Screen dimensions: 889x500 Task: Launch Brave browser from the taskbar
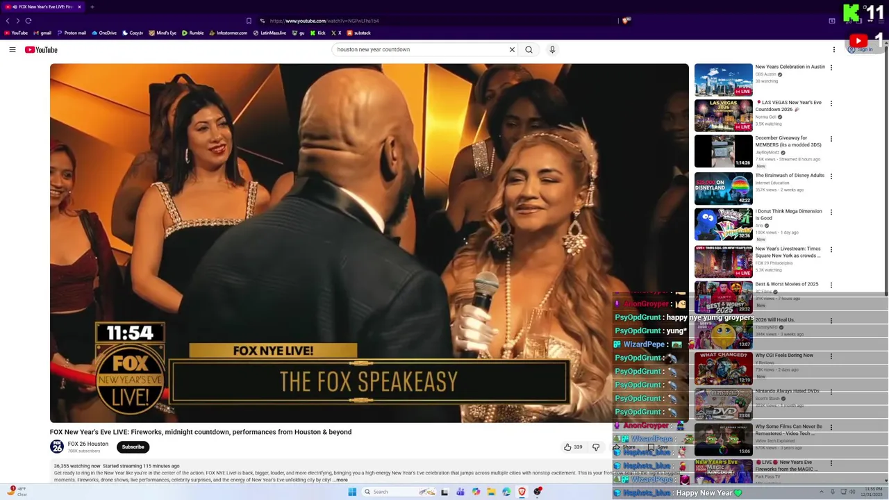522,492
